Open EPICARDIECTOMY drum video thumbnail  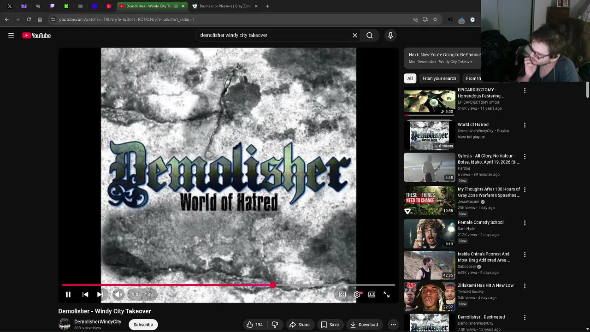point(429,101)
